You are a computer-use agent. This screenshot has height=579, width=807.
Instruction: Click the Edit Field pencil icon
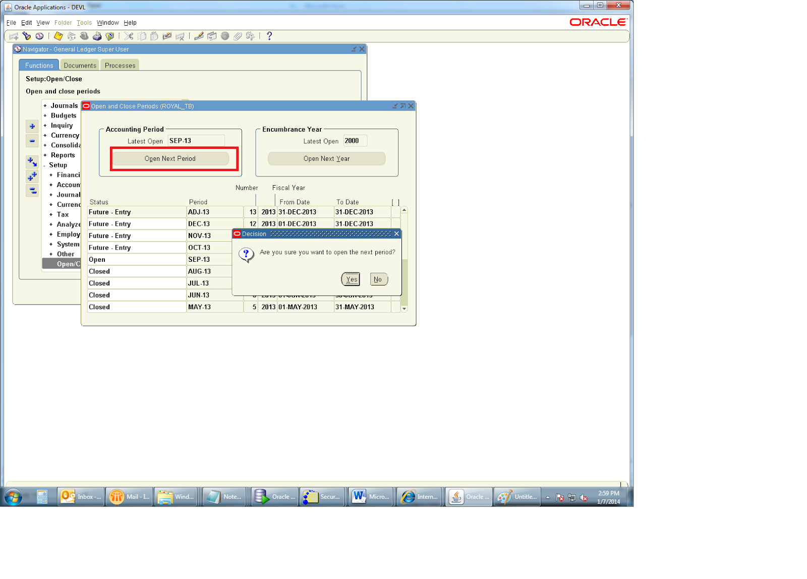(199, 36)
